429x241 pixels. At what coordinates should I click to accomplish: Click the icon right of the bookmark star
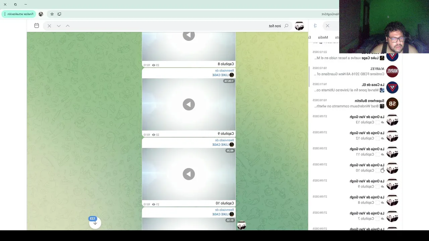point(59,14)
